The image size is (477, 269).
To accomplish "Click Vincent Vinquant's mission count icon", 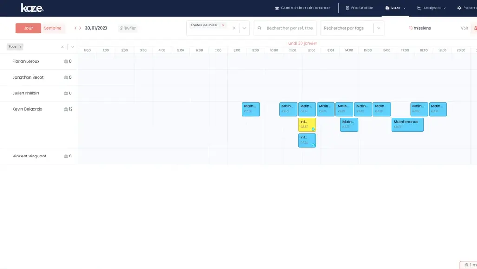I will (65, 156).
